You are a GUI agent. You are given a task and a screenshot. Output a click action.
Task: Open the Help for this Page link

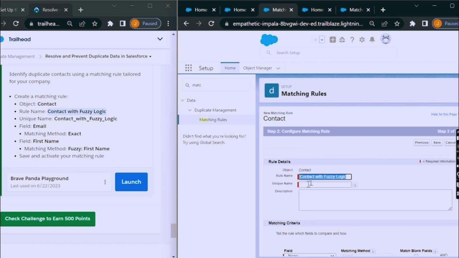(444, 114)
